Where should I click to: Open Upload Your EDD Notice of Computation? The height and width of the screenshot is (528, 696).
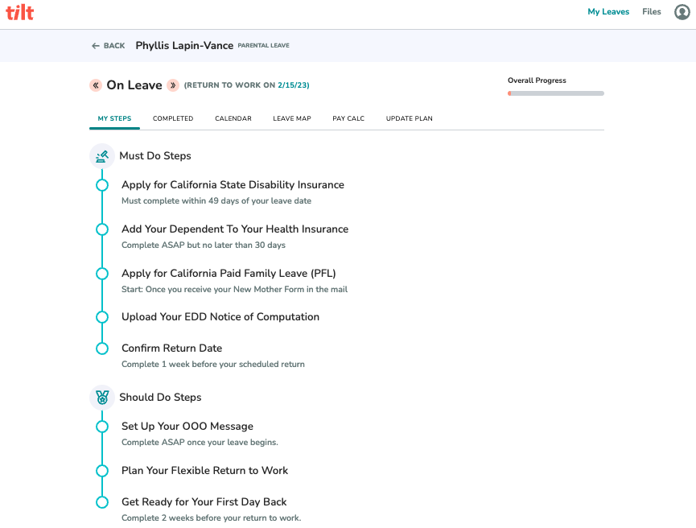point(220,317)
